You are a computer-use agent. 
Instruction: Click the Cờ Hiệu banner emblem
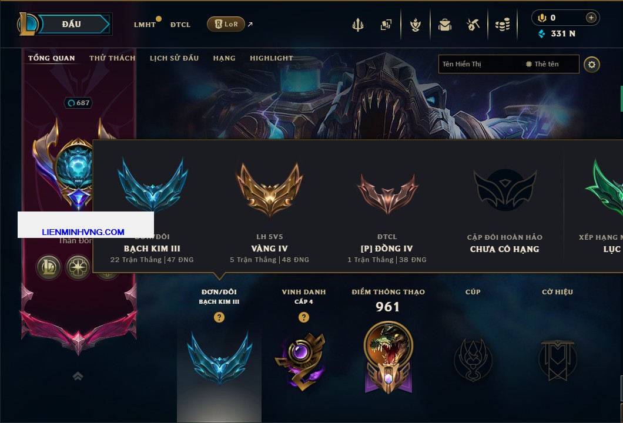click(x=557, y=360)
